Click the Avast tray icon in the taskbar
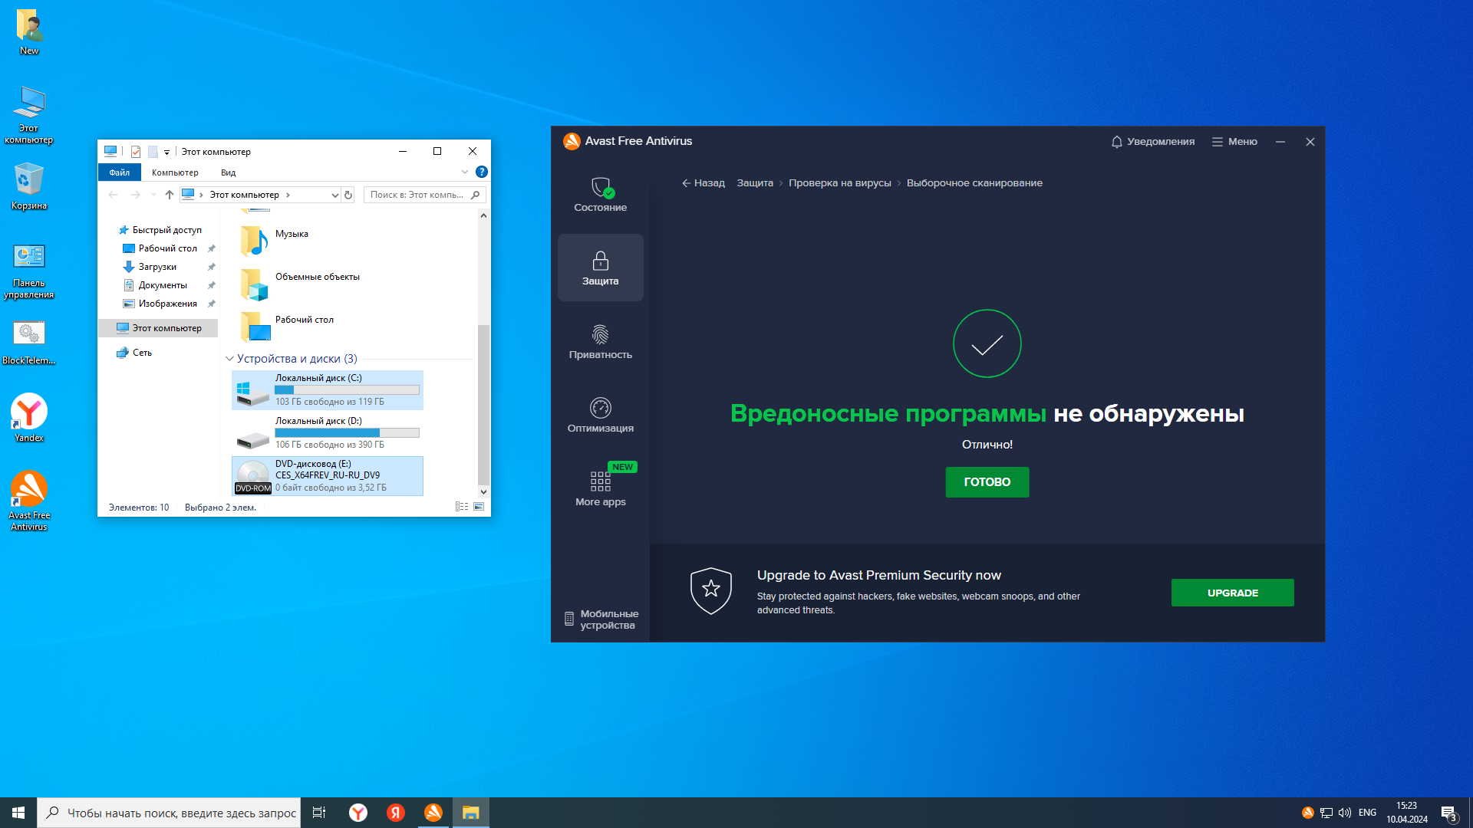The height and width of the screenshot is (828, 1473). coord(1307,813)
